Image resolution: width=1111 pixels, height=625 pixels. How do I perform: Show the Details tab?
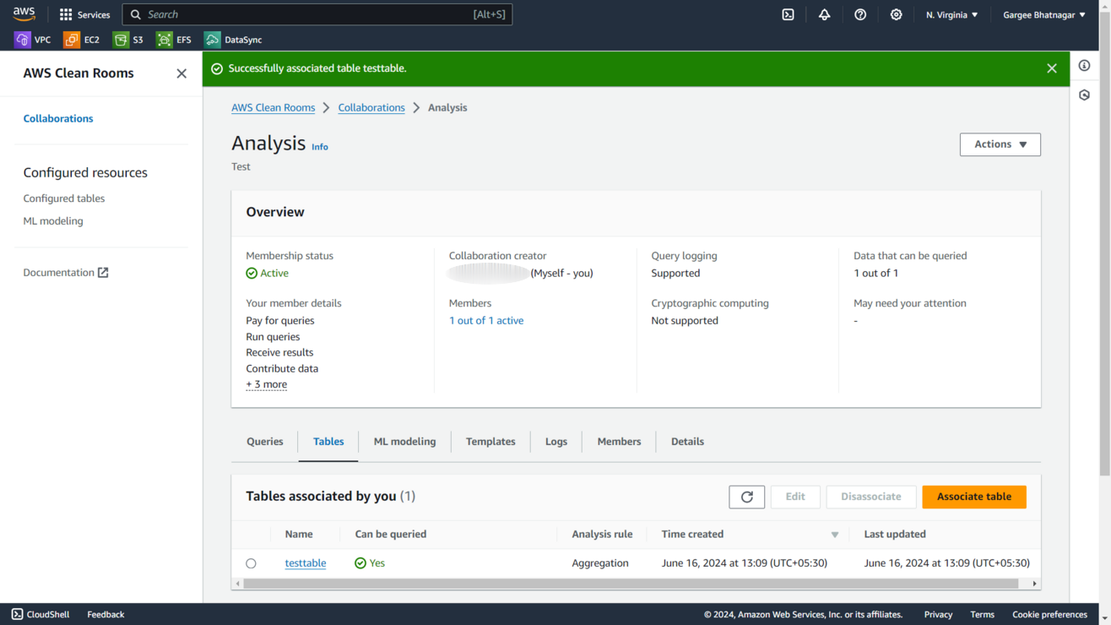pos(687,442)
